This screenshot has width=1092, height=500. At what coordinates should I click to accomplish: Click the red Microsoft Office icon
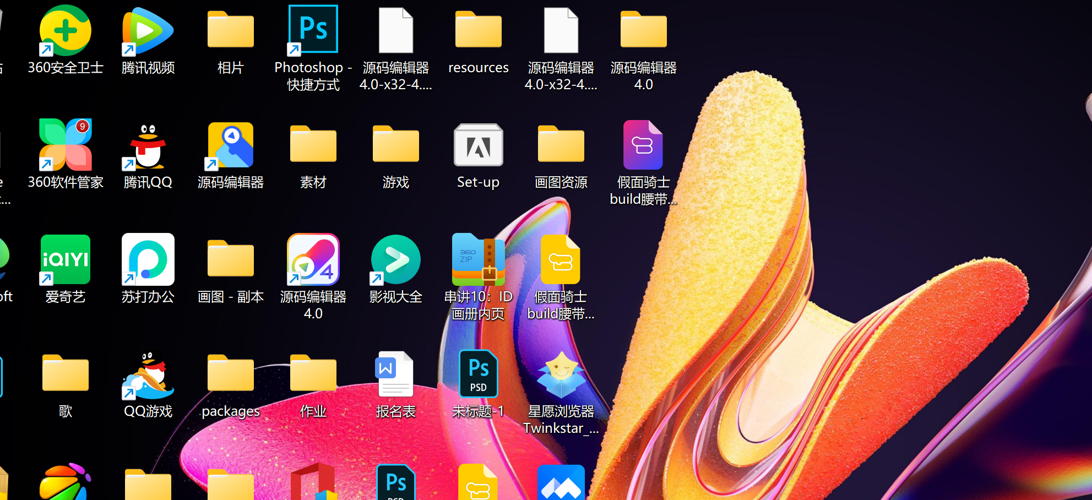tap(313, 482)
